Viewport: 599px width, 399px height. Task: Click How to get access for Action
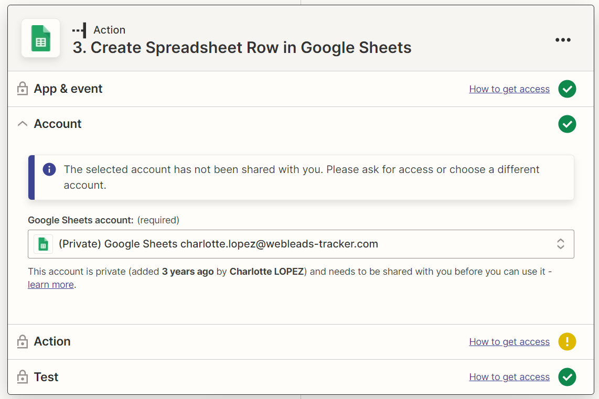click(509, 342)
